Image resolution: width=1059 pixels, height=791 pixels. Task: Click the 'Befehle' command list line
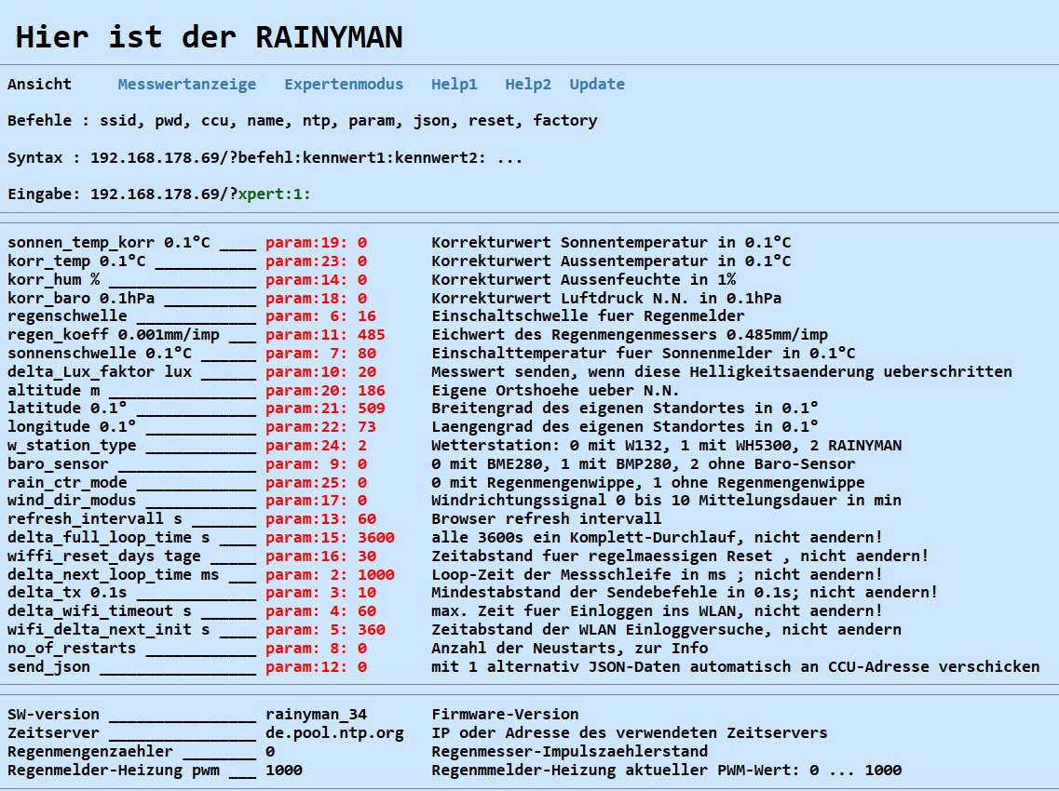[x=303, y=121]
